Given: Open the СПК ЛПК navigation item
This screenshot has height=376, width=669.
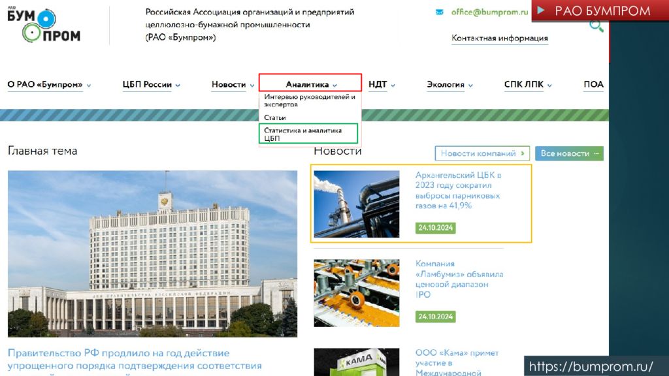Looking at the screenshot, I should coord(523,84).
